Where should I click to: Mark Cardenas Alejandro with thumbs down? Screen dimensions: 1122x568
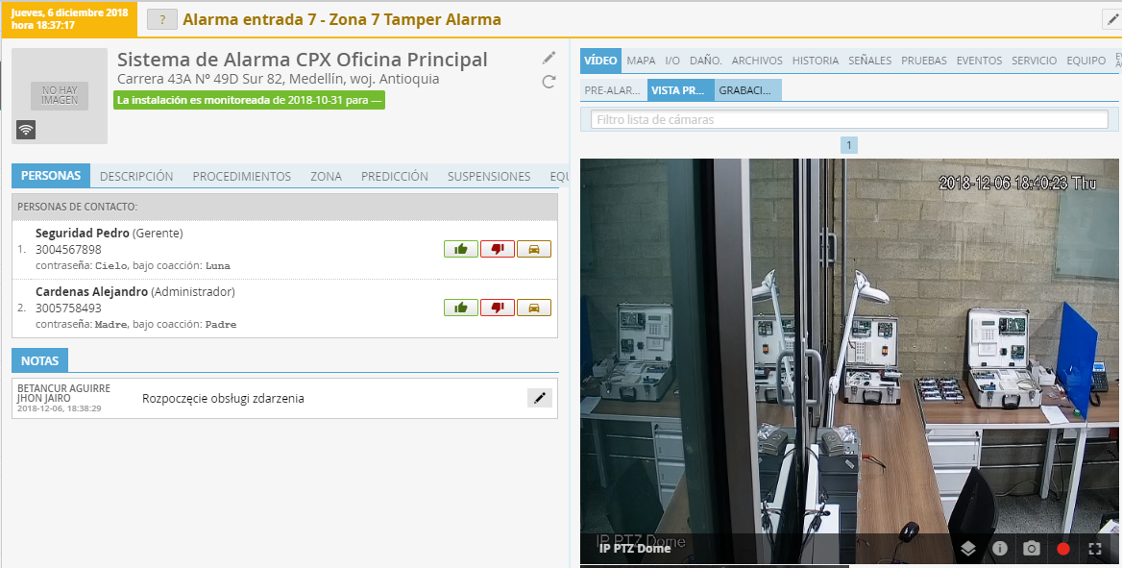tap(498, 308)
